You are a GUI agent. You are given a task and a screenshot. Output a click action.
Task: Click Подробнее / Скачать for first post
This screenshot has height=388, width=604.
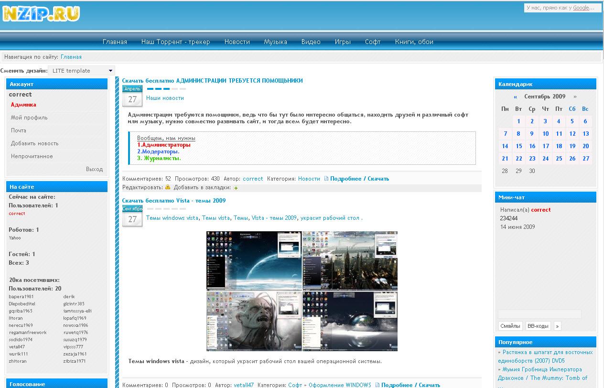tap(359, 179)
